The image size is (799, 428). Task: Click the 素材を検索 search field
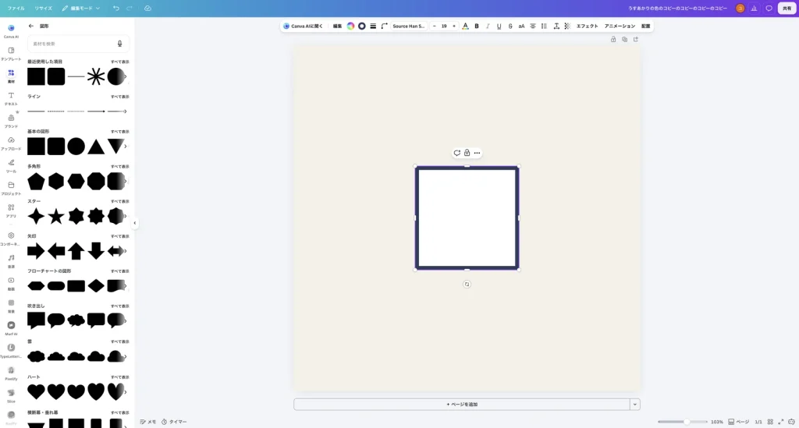click(79, 44)
